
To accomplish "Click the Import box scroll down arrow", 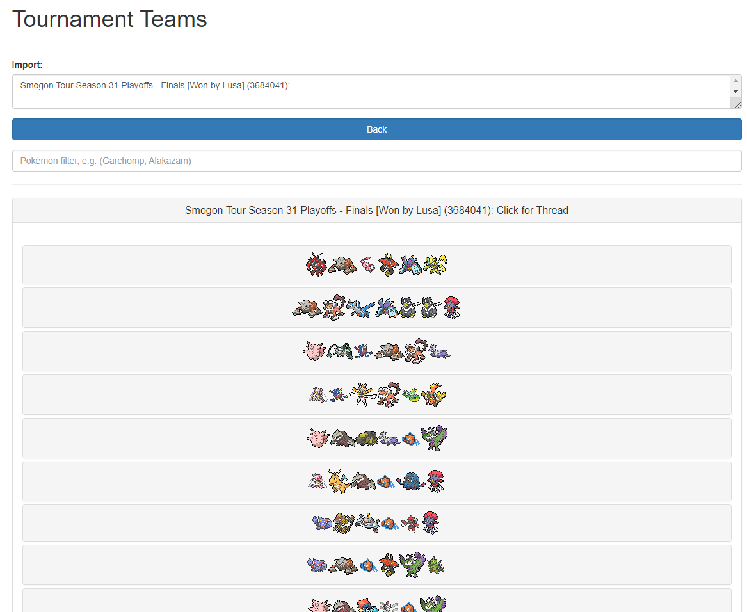I will (x=735, y=91).
